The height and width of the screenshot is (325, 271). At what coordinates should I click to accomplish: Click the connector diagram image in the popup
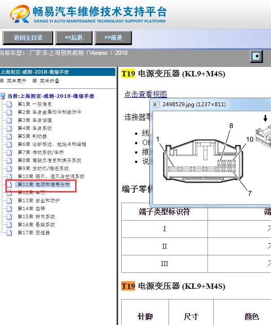tap(212, 158)
